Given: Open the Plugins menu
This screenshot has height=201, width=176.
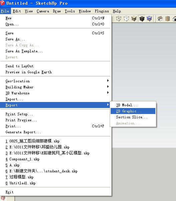Looking at the screenshot, I should [102, 11].
